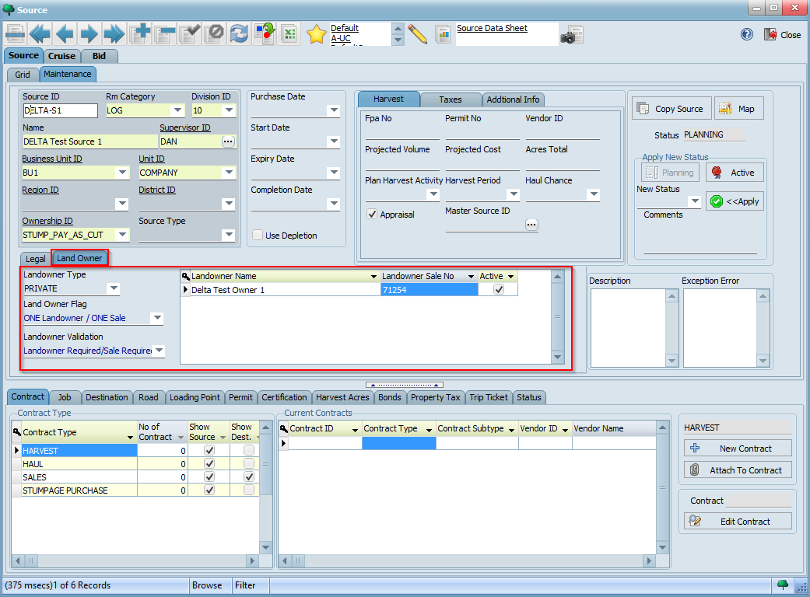Toggle Show Dest checkbox for STUMPAGE PURCHASE
The width and height of the screenshot is (810, 597).
[249, 490]
